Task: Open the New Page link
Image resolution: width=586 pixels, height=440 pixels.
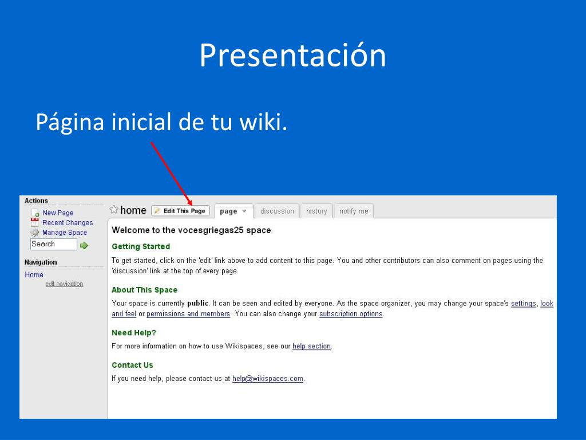Action: pos(58,213)
